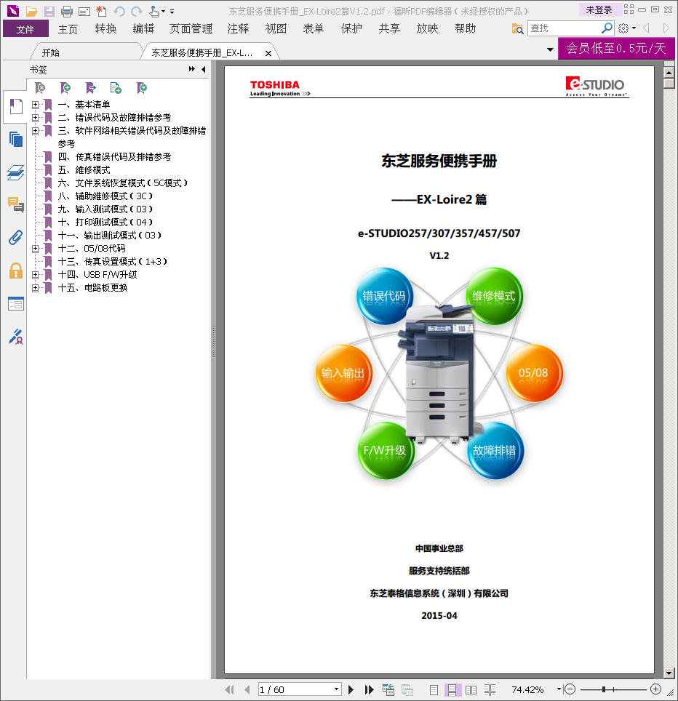Click the Redo arrow icon
This screenshot has height=701, width=678.
[137, 11]
